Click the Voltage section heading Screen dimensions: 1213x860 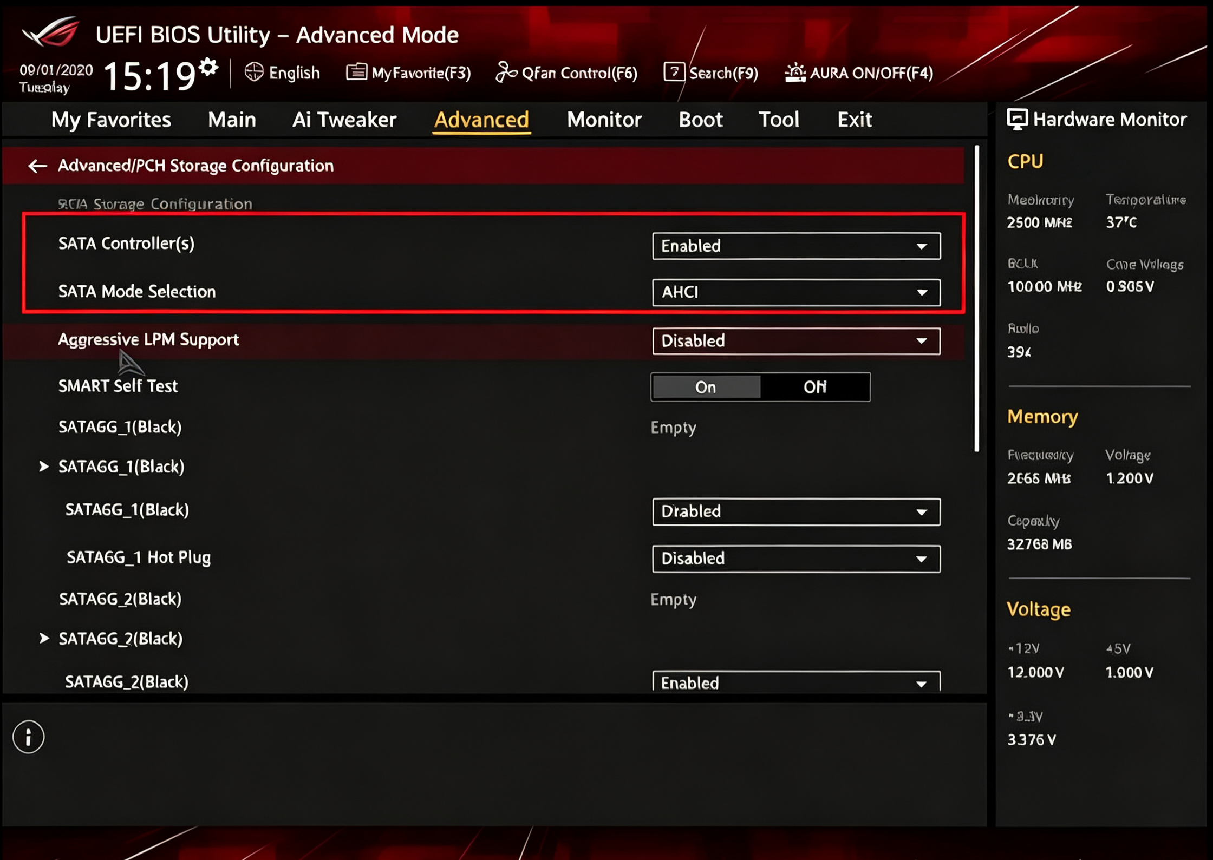click(x=1039, y=609)
